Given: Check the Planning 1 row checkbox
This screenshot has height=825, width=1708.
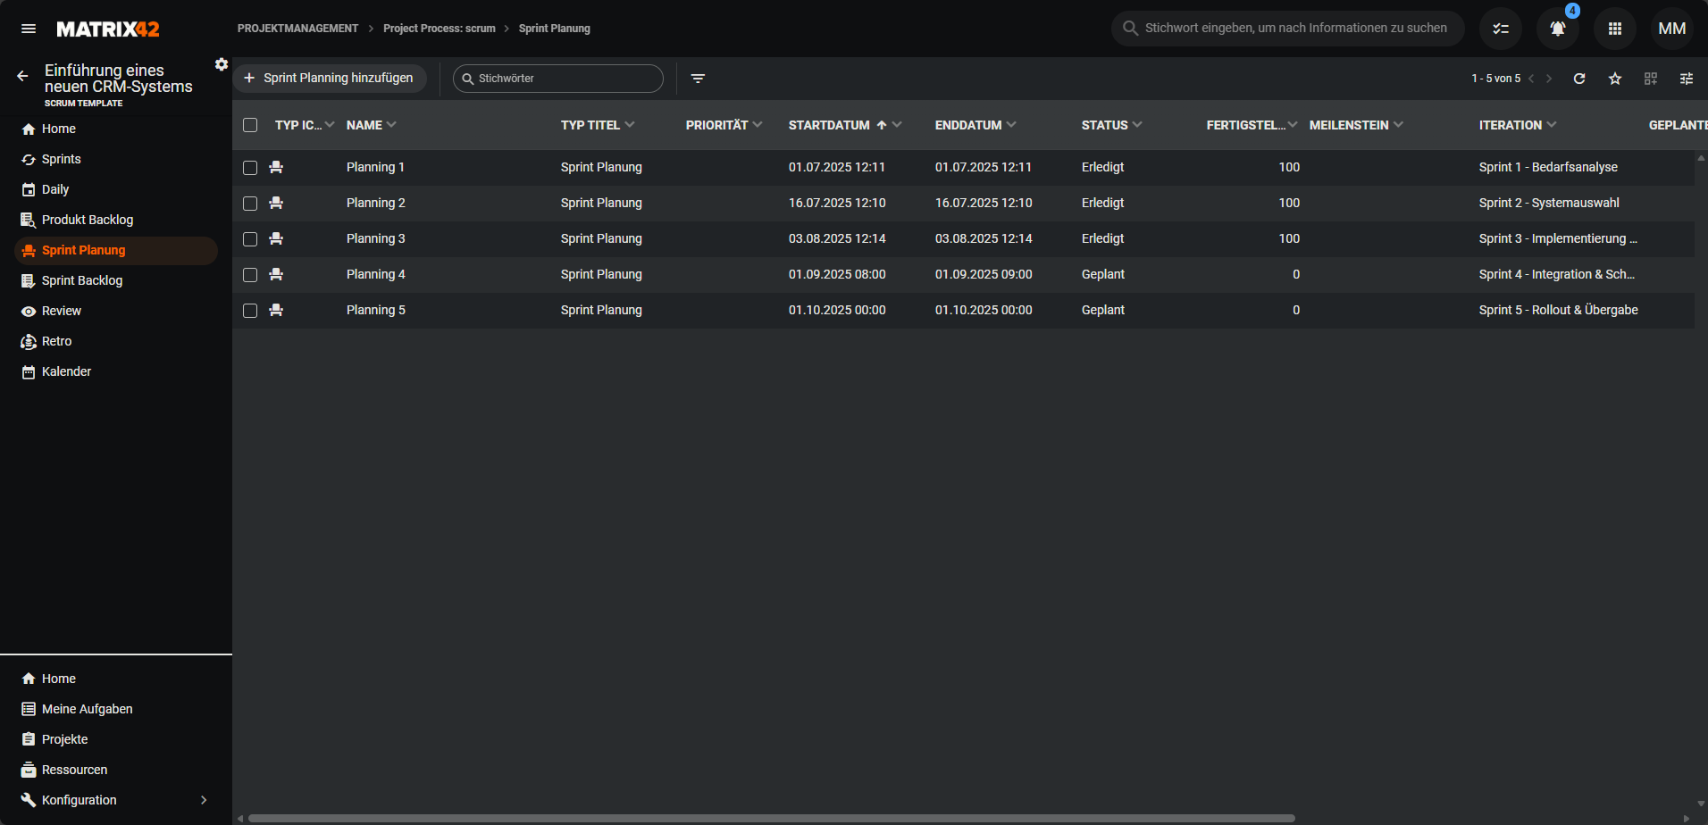Looking at the screenshot, I should tap(250, 168).
